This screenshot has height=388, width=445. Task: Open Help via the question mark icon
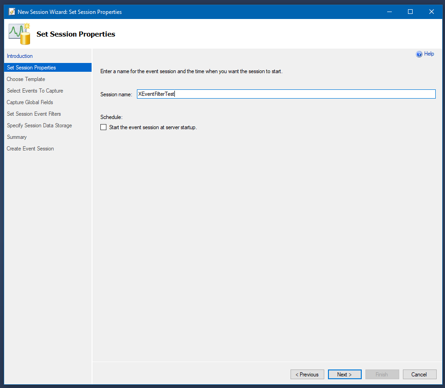coord(419,54)
